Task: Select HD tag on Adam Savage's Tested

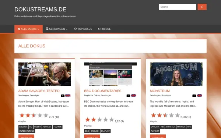Action: (31, 127)
